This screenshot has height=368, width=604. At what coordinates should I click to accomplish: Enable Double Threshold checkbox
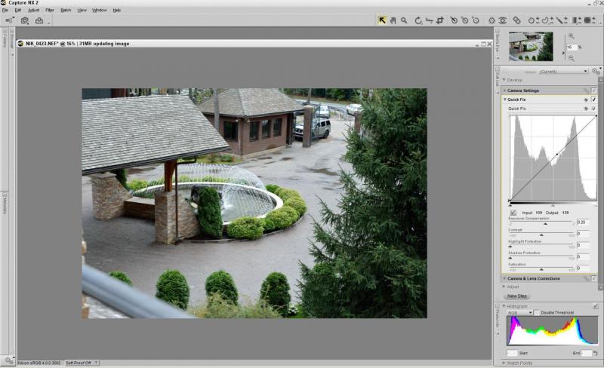(x=537, y=312)
